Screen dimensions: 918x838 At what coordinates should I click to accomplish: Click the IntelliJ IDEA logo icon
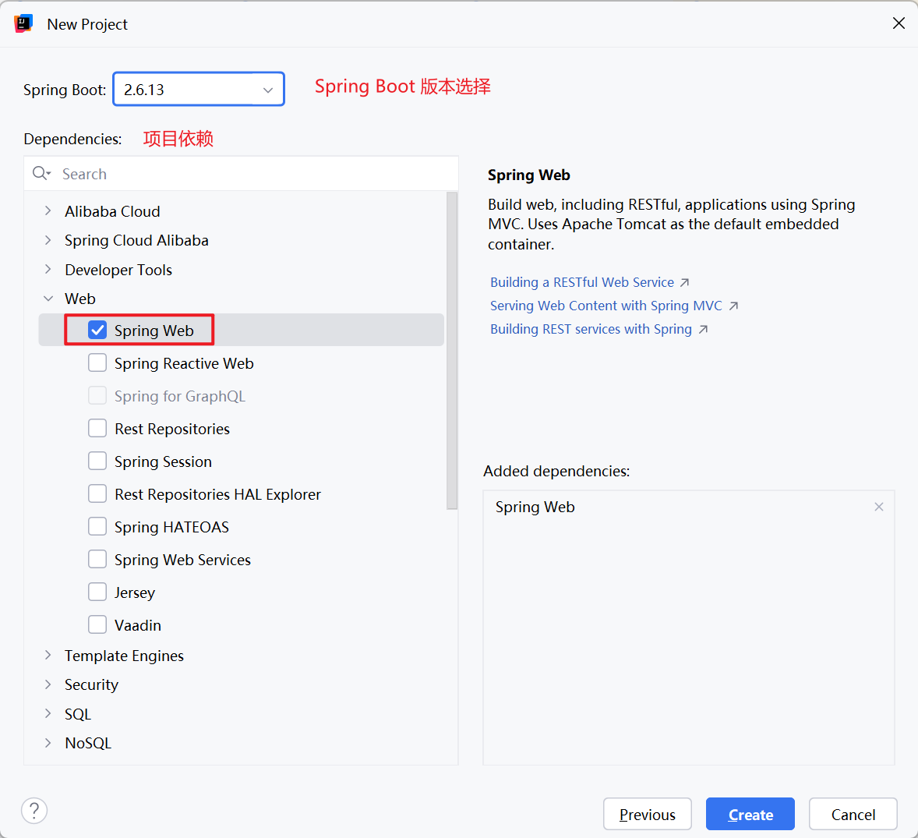(x=23, y=24)
